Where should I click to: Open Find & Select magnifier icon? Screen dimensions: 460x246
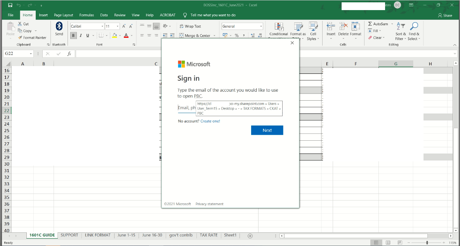click(414, 26)
